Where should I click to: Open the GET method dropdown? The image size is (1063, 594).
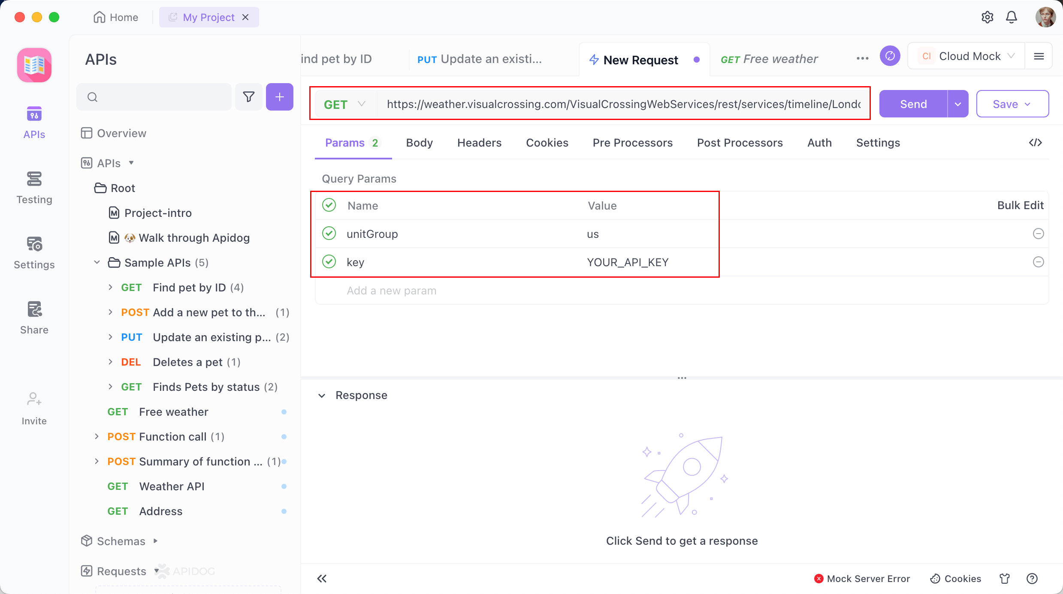click(345, 104)
